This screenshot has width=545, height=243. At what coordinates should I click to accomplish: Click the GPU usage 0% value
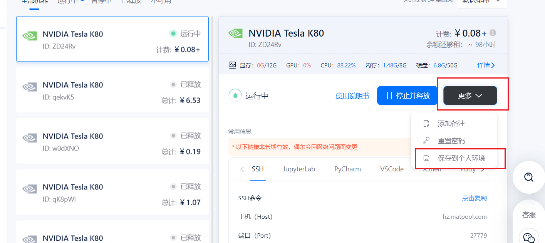tap(307, 65)
